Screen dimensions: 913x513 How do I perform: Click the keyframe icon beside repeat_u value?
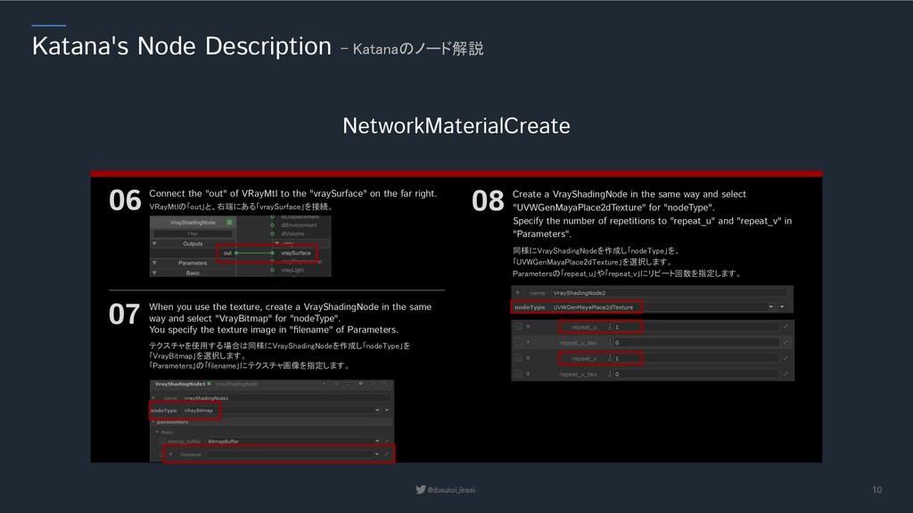610,327
